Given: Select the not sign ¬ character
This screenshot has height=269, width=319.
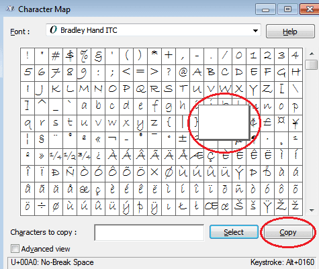Looking at the screenshot, I should 112,140.
